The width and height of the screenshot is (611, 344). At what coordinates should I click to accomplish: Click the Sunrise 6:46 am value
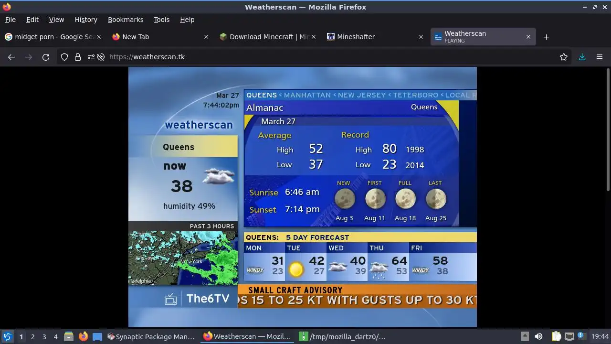(302, 192)
